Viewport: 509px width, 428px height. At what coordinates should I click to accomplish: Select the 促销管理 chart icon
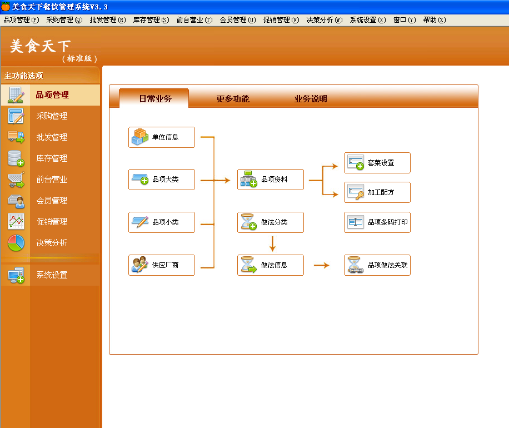(x=16, y=222)
